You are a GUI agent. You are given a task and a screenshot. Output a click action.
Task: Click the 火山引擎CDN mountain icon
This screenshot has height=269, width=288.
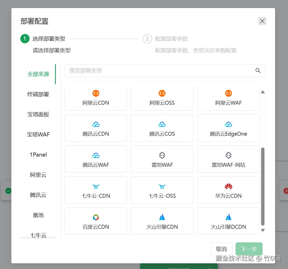coord(162,217)
